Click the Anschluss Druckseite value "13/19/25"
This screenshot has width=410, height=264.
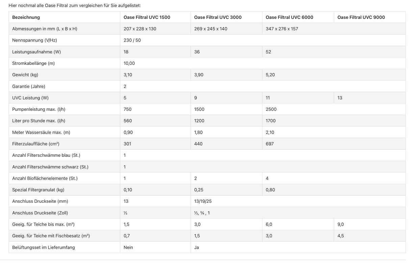pos(203,201)
